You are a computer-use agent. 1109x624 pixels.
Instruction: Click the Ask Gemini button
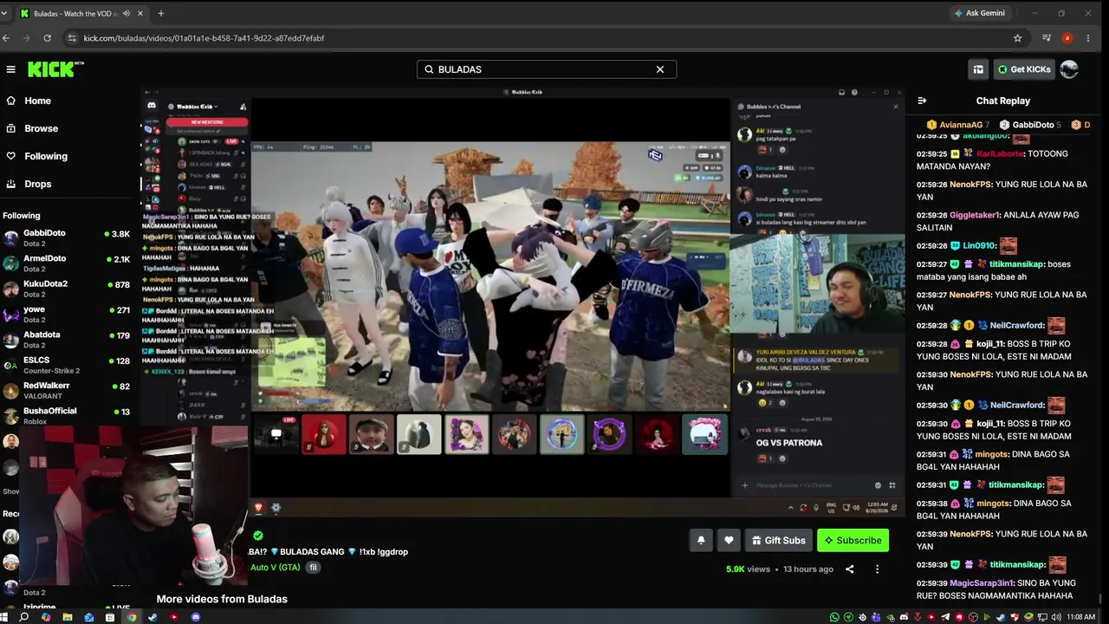(979, 13)
